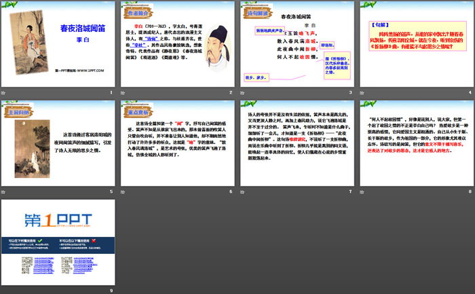
Task: Click the Li Bai portrait on slide 2
Action: [x=218, y=48]
